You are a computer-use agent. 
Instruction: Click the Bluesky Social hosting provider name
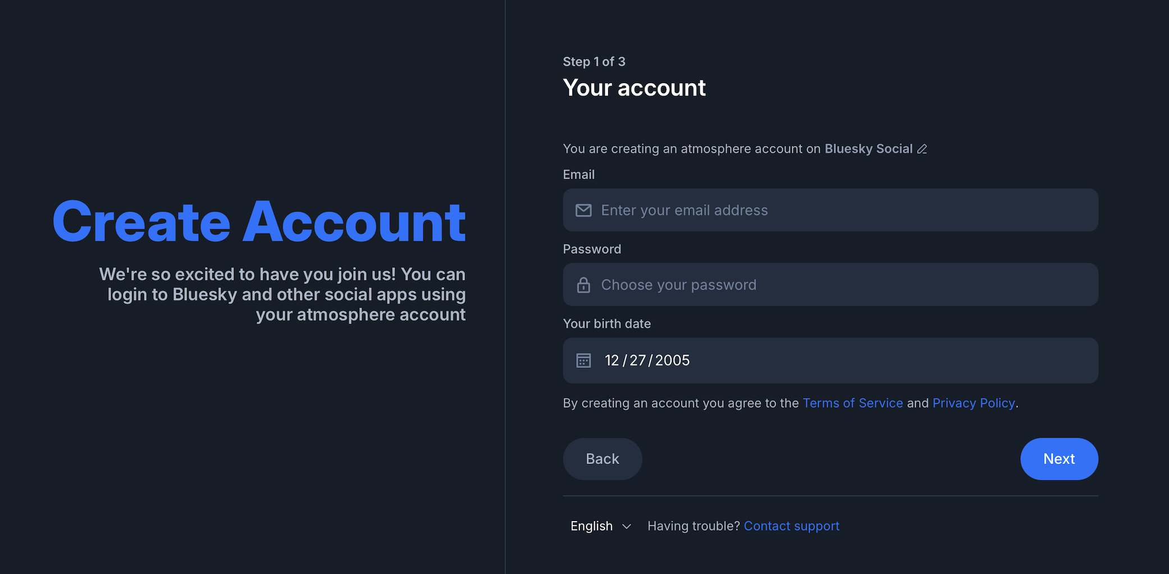pos(868,149)
